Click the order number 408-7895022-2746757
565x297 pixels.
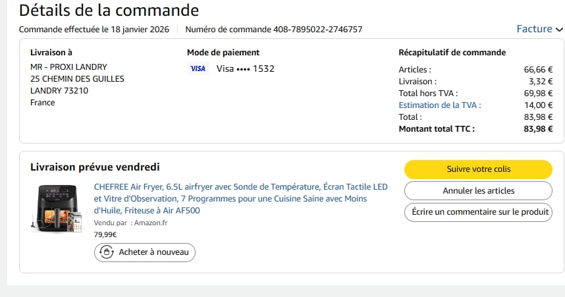(x=317, y=30)
